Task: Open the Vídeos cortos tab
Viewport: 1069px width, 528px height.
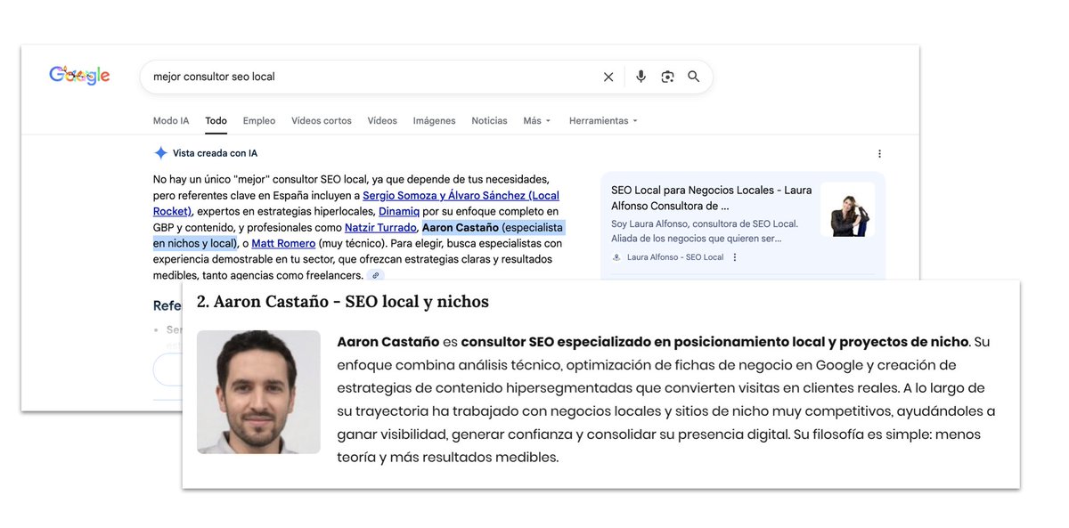Action: (322, 120)
